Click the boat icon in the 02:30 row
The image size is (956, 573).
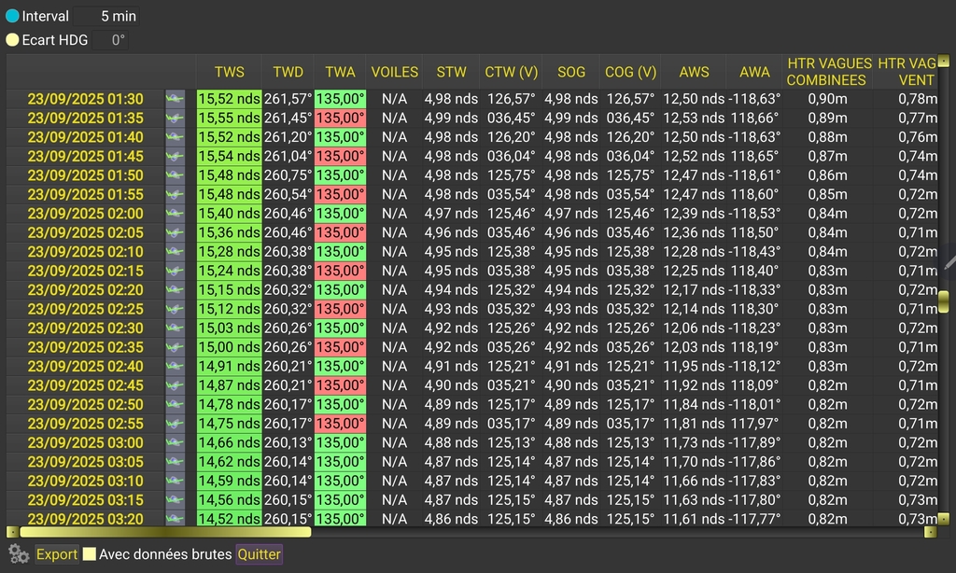pyautogui.click(x=175, y=328)
